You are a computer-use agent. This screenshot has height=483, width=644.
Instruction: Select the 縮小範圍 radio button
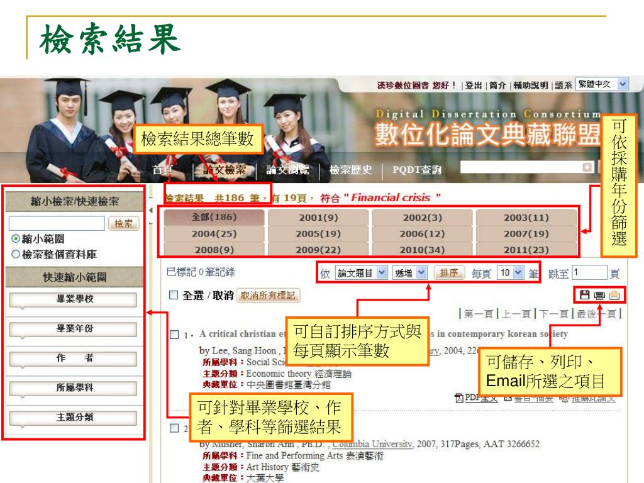16,238
